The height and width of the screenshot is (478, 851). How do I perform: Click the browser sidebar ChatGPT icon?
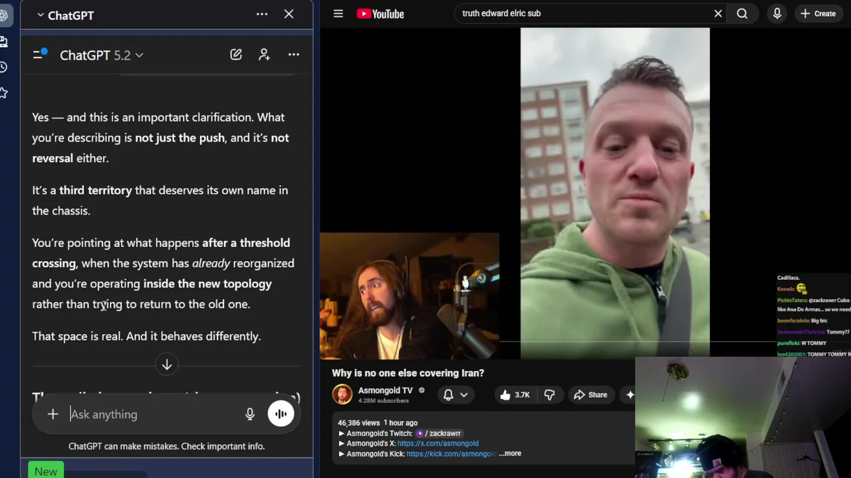tap(3, 15)
